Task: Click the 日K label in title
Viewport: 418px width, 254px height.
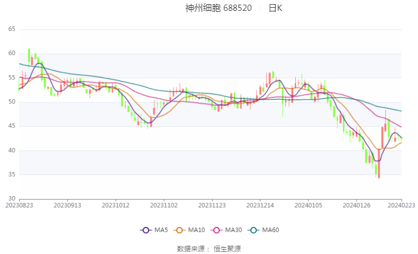Action: point(275,8)
